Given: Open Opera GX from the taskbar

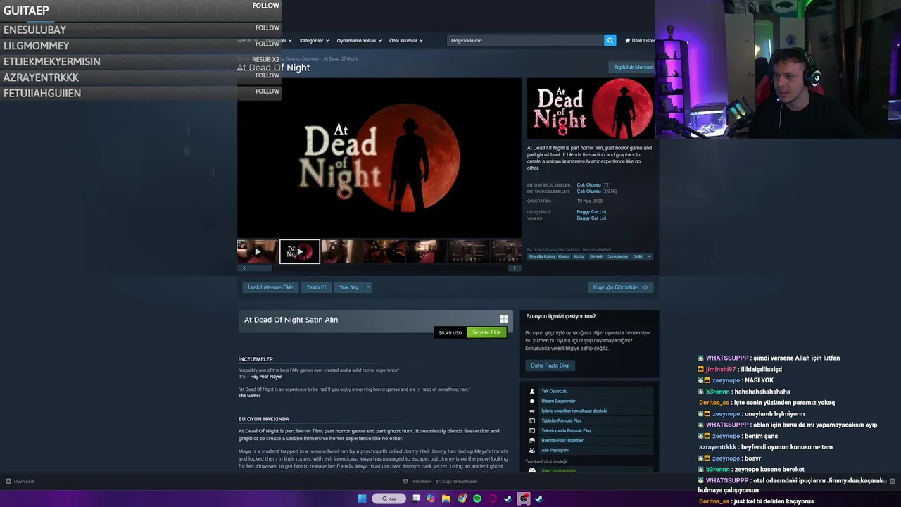Looking at the screenshot, I should 493,499.
